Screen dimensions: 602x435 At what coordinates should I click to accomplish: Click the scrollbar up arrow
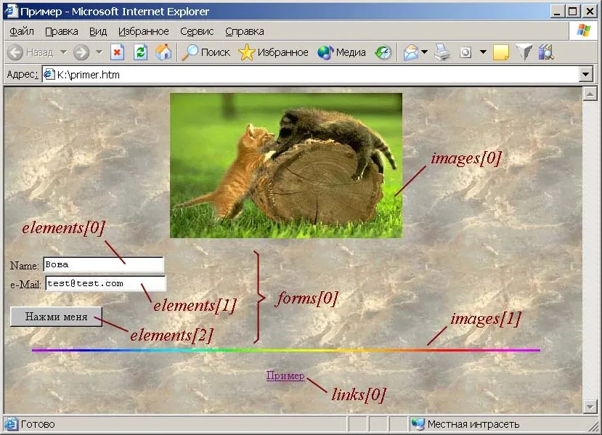click(590, 94)
